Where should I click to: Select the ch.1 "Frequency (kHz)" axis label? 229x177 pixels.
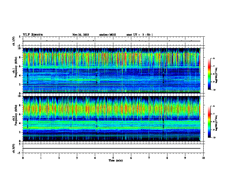point(16,67)
